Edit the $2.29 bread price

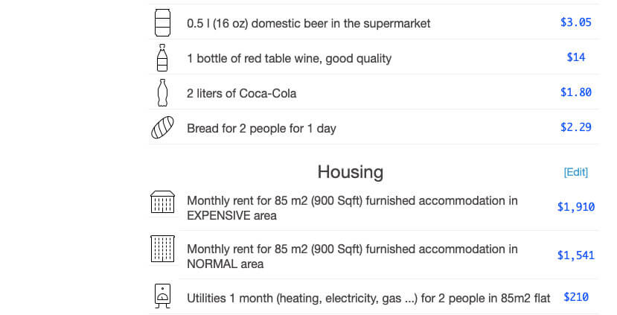tap(575, 127)
